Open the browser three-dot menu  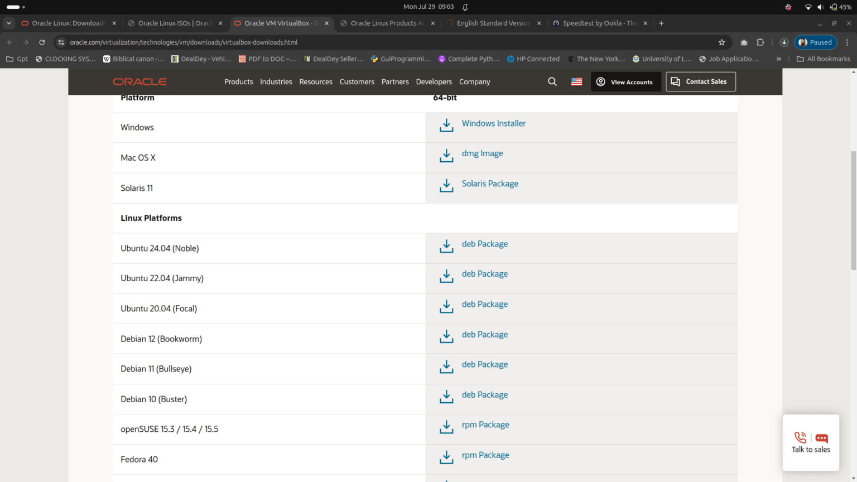click(848, 42)
